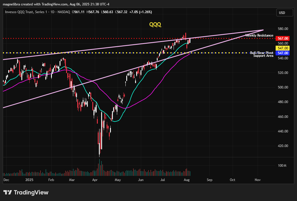
Task: Click the Support Area label
Action: 263,56
